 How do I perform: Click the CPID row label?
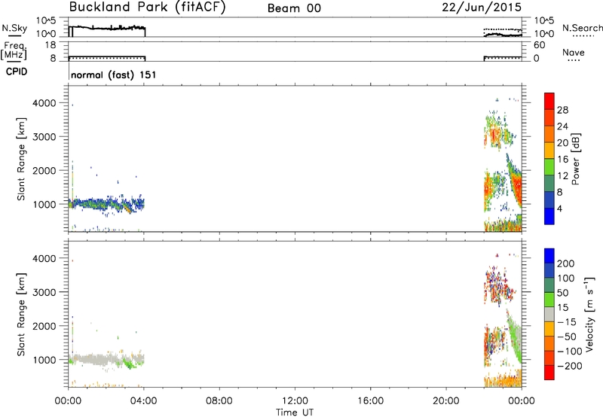17,72
